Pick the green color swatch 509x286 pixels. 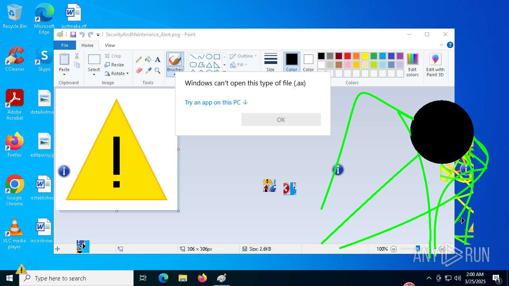[x=374, y=56]
